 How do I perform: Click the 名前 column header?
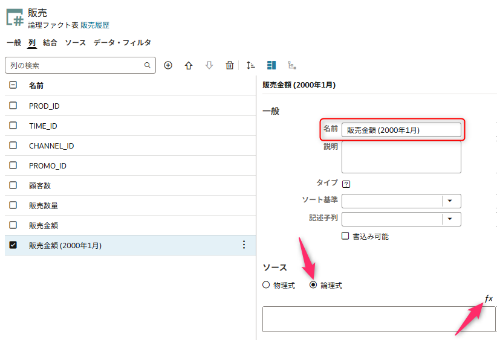[x=36, y=86]
